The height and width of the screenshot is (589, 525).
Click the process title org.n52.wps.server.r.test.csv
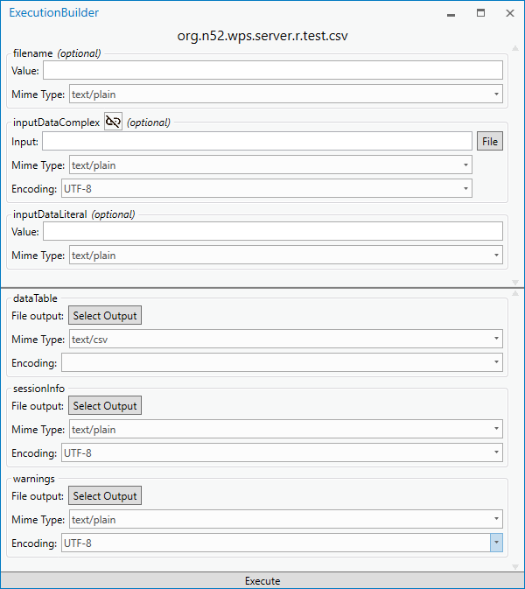[262, 36]
